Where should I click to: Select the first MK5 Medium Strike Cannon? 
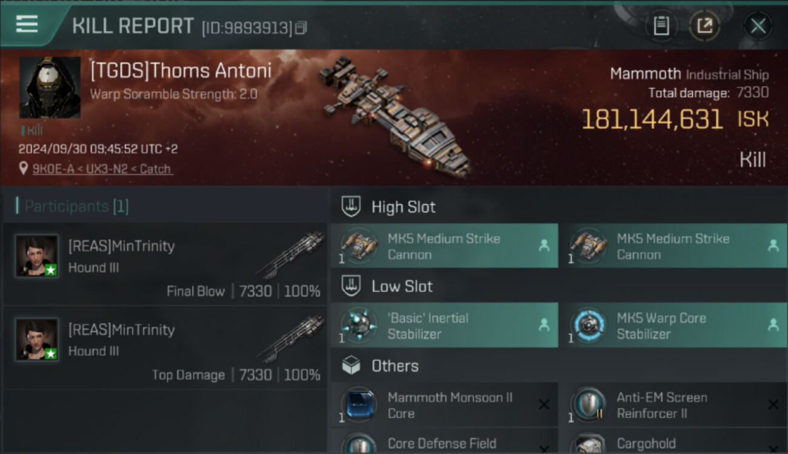444,246
